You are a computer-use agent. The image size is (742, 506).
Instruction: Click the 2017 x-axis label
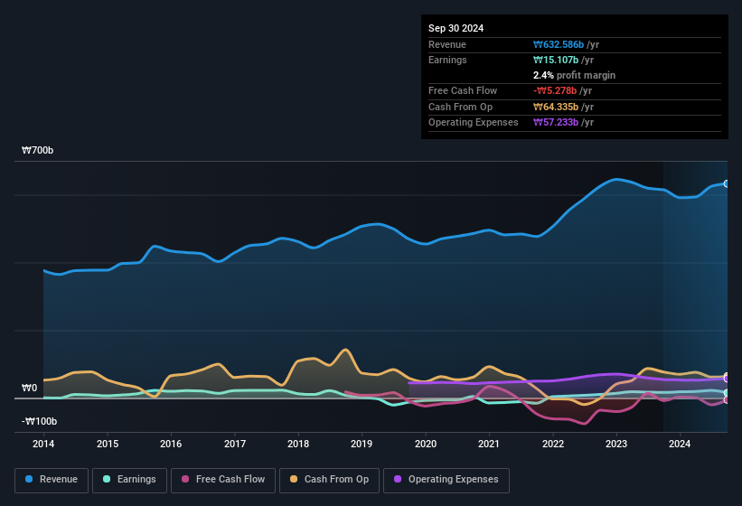(x=235, y=444)
